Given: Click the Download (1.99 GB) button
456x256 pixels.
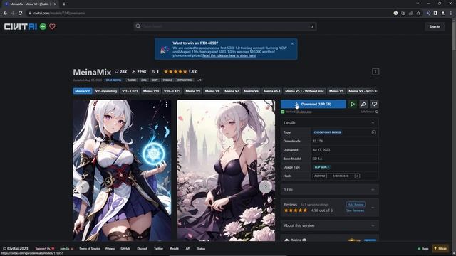Looking at the screenshot, I should [x=313, y=105].
